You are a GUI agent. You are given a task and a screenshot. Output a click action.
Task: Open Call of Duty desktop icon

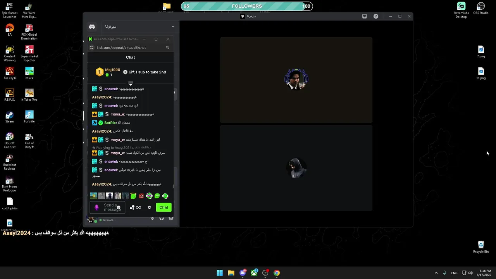(x=29, y=141)
